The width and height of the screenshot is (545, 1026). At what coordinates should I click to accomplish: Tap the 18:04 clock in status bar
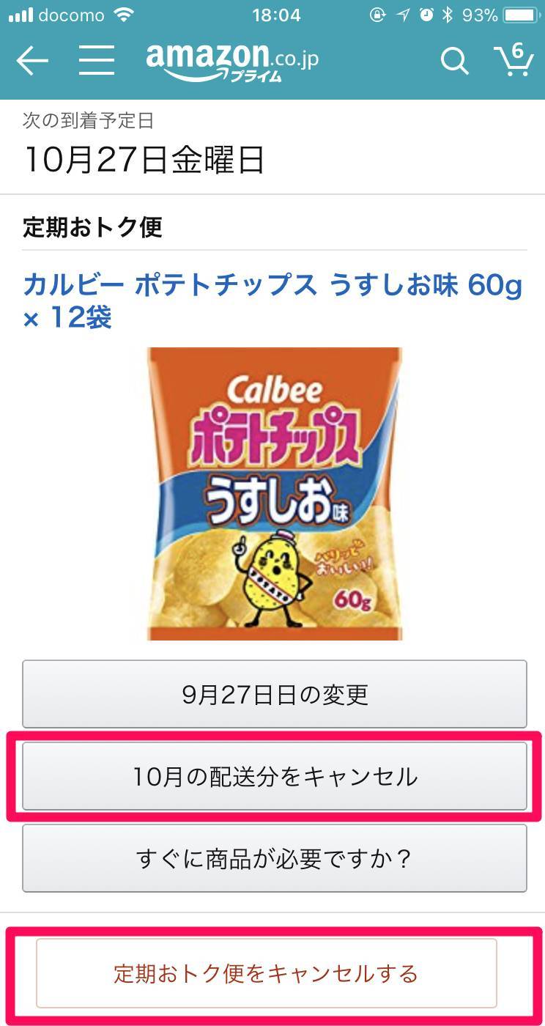(x=276, y=15)
